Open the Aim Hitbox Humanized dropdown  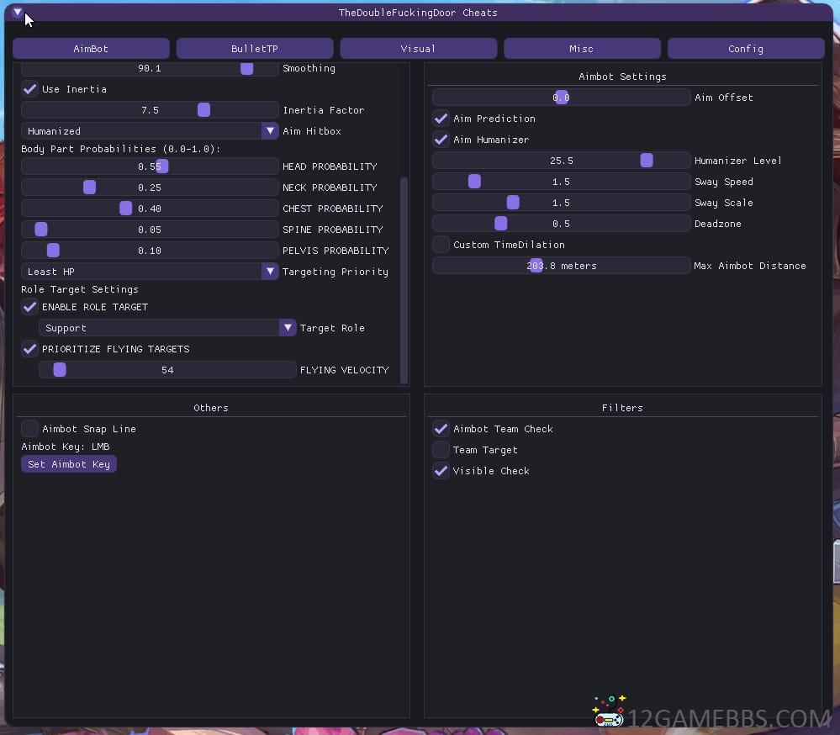[x=150, y=130]
